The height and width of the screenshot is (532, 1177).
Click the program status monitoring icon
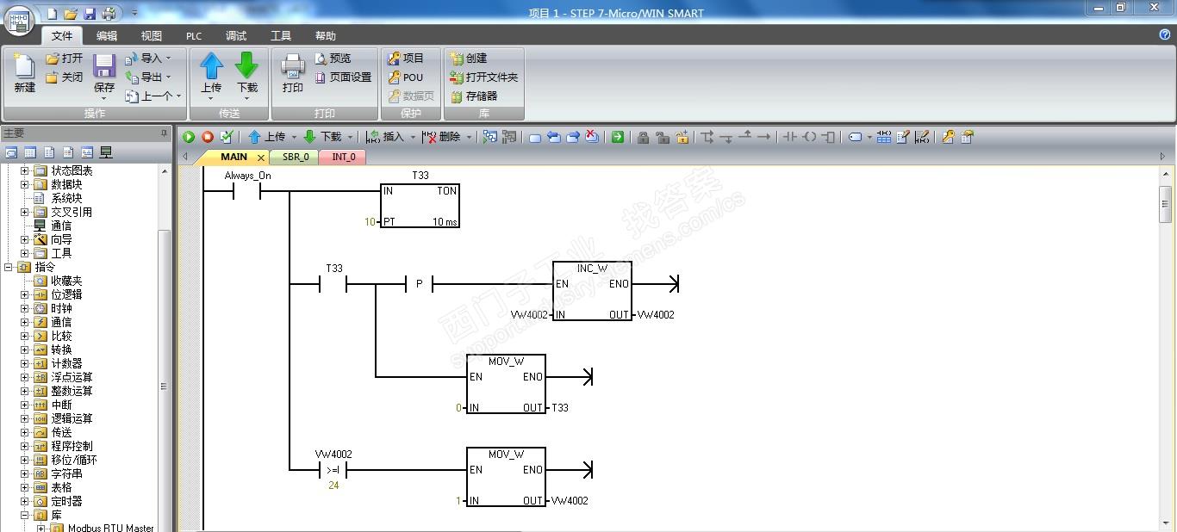[x=490, y=137]
